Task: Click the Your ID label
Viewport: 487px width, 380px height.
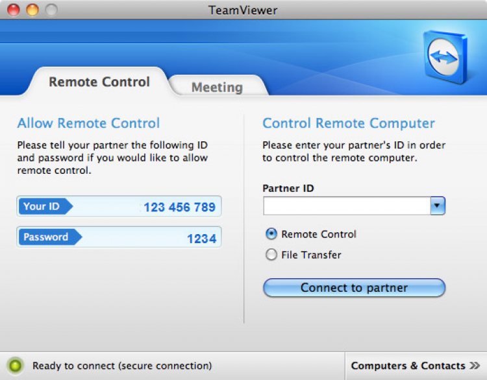Action: [45, 206]
